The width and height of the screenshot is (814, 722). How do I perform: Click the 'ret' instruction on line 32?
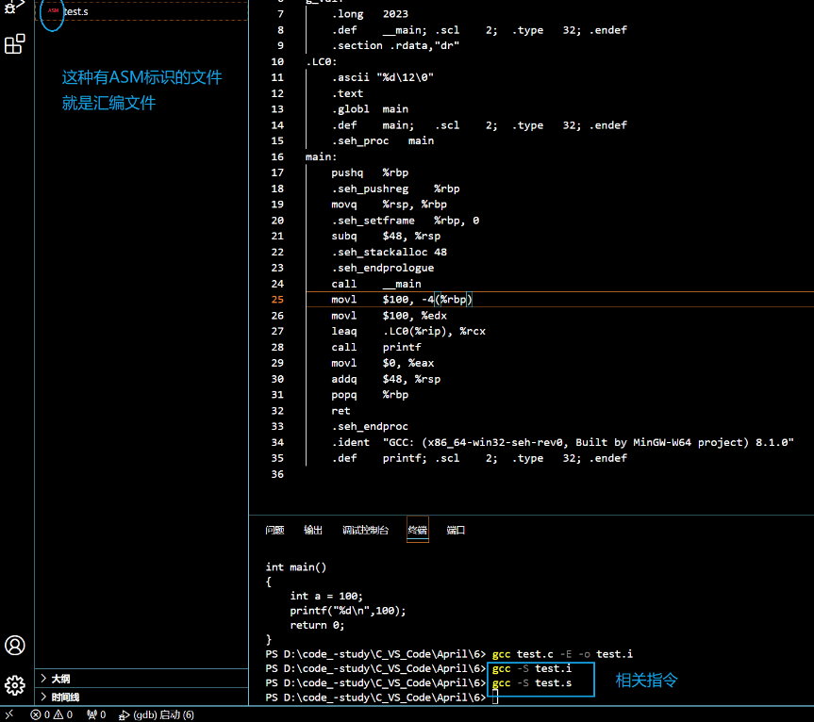(341, 411)
